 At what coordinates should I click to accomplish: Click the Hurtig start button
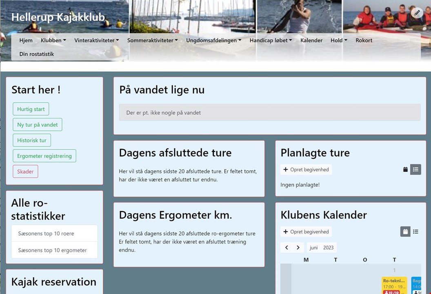tap(31, 109)
